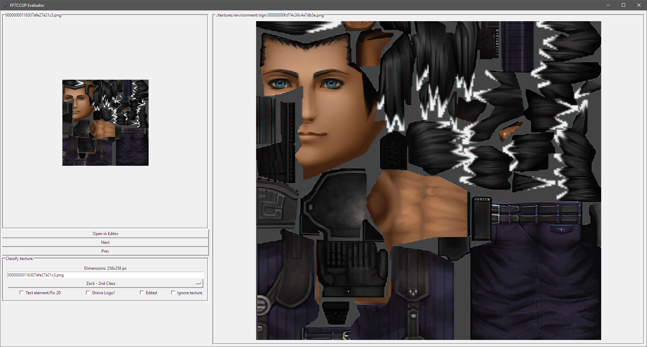Screen dimensions: 647x347
Task: Click the FF7CCUP Evaluator feather app icon
Action: [x=5, y=5]
